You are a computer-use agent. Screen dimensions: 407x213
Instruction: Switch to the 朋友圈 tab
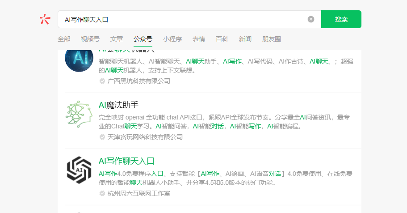coord(271,39)
